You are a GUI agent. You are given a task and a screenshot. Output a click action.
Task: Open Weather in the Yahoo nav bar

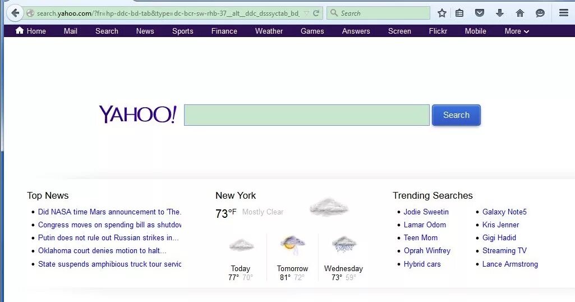pyautogui.click(x=269, y=31)
